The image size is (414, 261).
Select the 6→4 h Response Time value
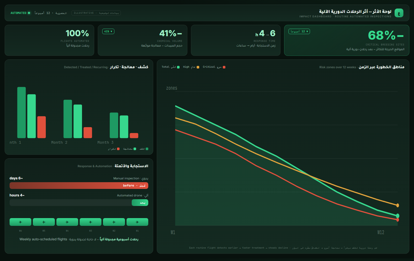tap(265, 33)
